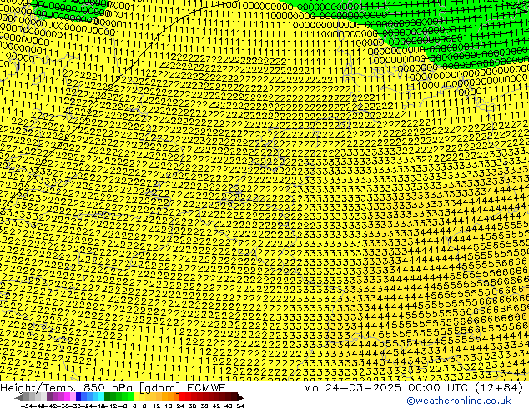Pick the dark purple swatch at -42 on scale
This screenshot has width=529, height=408.
(x=49, y=397)
